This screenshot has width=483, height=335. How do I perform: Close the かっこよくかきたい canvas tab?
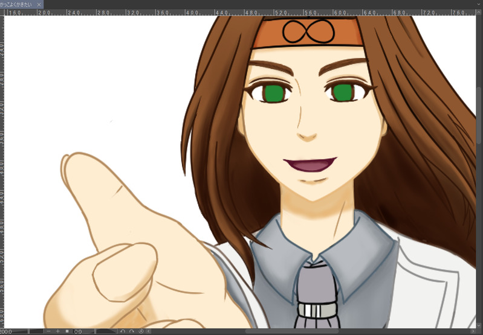point(39,5)
